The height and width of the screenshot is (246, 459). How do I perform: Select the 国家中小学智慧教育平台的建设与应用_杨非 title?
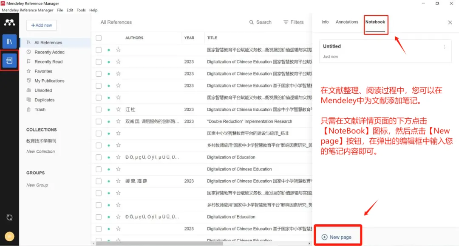[248, 134]
